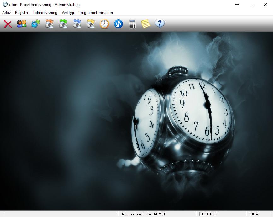Click the printer with yellow folder icon
This screenshot has width=273, height=217.
pos(91,24)
